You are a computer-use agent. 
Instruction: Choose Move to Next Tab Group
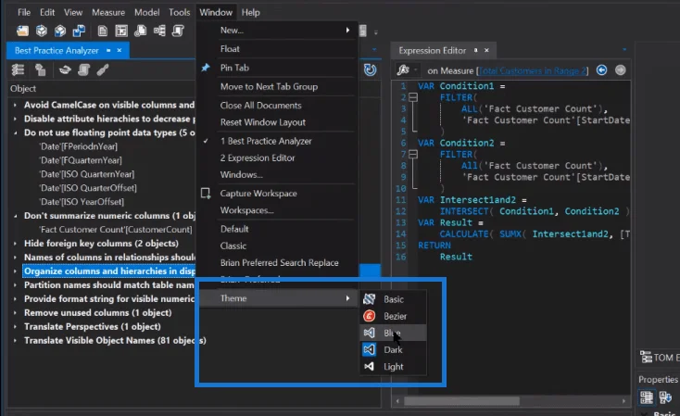278,87
